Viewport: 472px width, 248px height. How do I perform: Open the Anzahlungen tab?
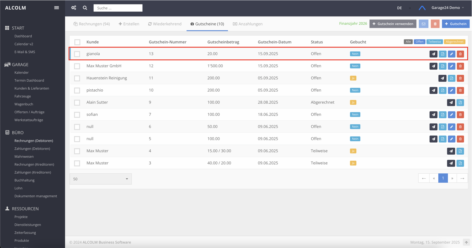248,24
